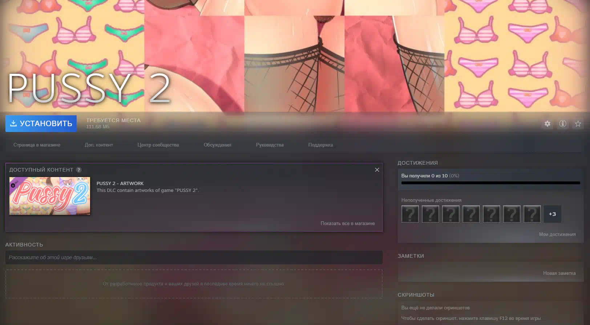The image size is (590, 325).
Task: Click the +3 more achievements button
Action: pos(553,214)
